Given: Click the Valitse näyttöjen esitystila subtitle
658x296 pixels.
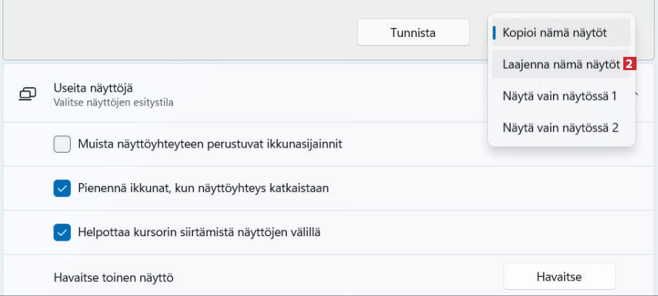Looking at the screenshot, I should coord(113,103).
